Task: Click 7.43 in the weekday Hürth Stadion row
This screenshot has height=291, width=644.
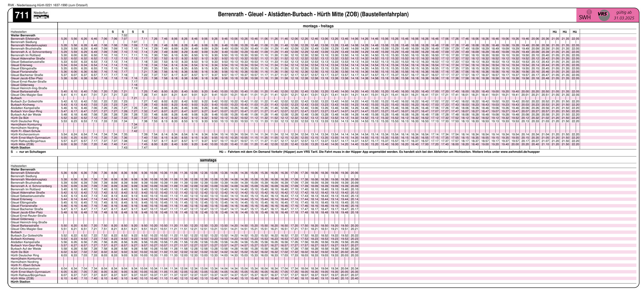Action: 124,148
